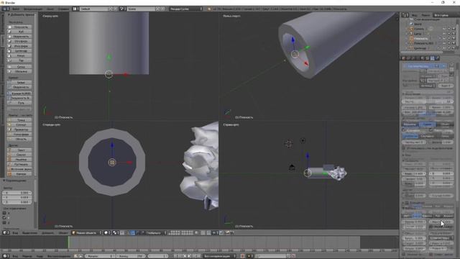Open the Объект menu in 3D view header

63,232
